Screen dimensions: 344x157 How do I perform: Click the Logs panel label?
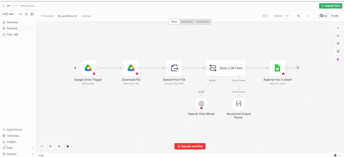(41, 155)
